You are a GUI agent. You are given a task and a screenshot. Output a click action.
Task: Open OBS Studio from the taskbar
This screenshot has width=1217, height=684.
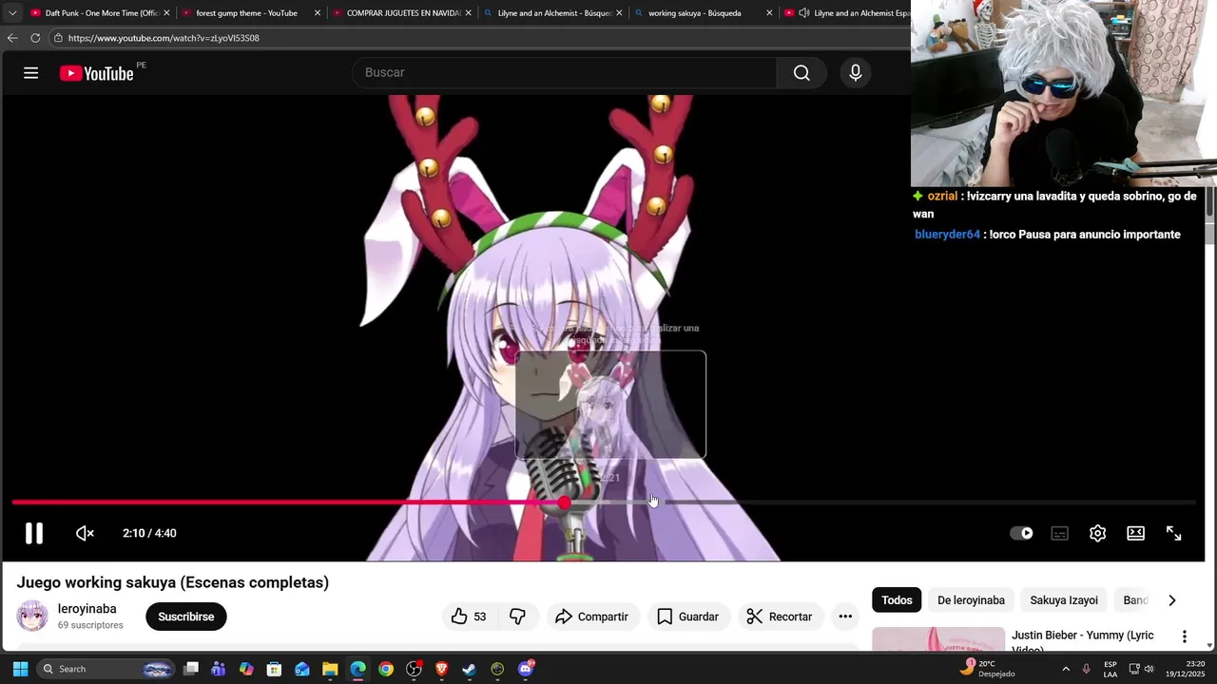[x=414, y=669]
